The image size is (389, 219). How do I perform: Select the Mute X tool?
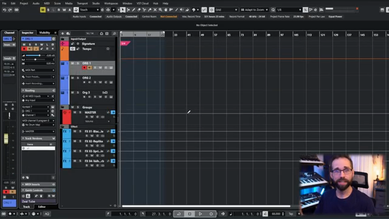click(155, 10)
